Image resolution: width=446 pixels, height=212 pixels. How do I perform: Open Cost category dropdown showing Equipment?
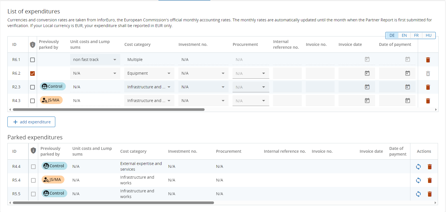149,73
